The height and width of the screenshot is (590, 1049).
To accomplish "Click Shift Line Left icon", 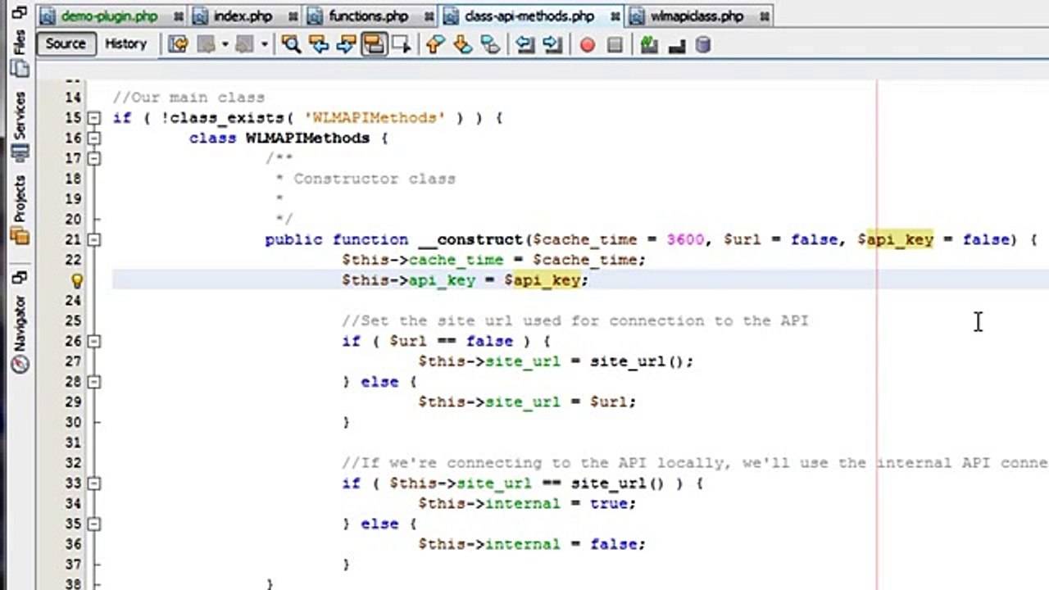I will pyautogui.click(x=524, y=44).
